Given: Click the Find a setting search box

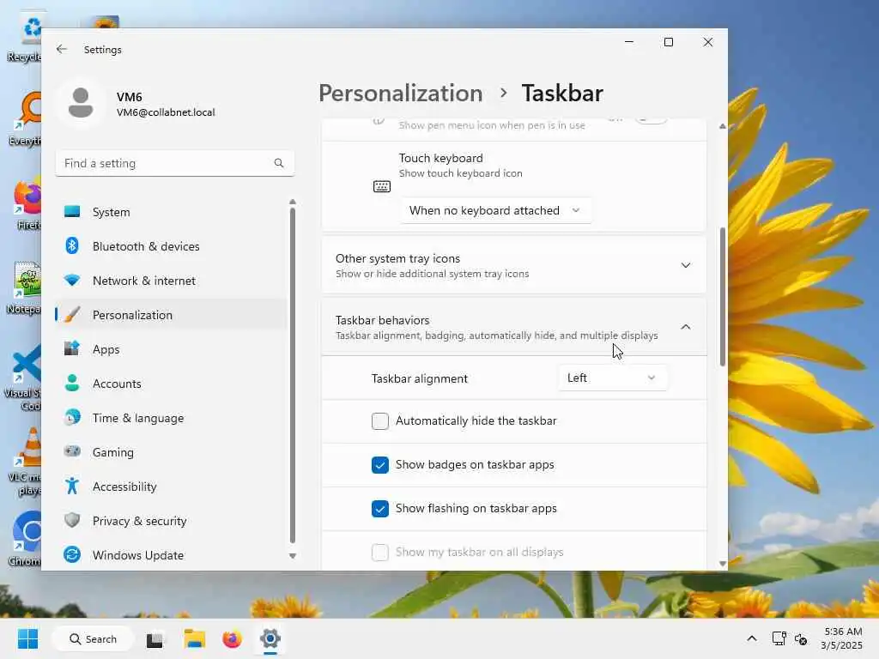Looking at the screenshot, I should click(x=175, y=163).
